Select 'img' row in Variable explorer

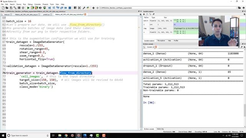click(171, 28)
